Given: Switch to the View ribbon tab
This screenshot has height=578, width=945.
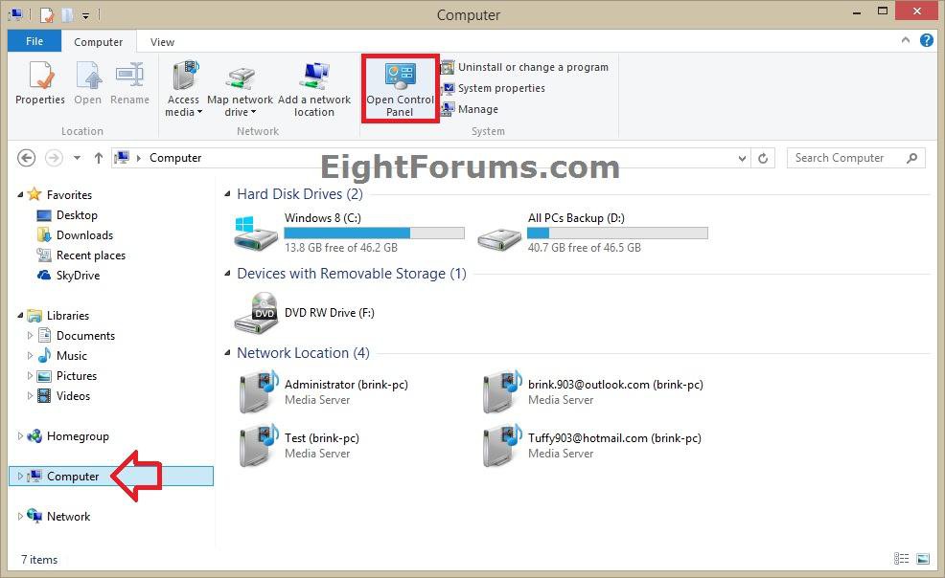Looking at the screenshot, I should [x=162, y=42].
